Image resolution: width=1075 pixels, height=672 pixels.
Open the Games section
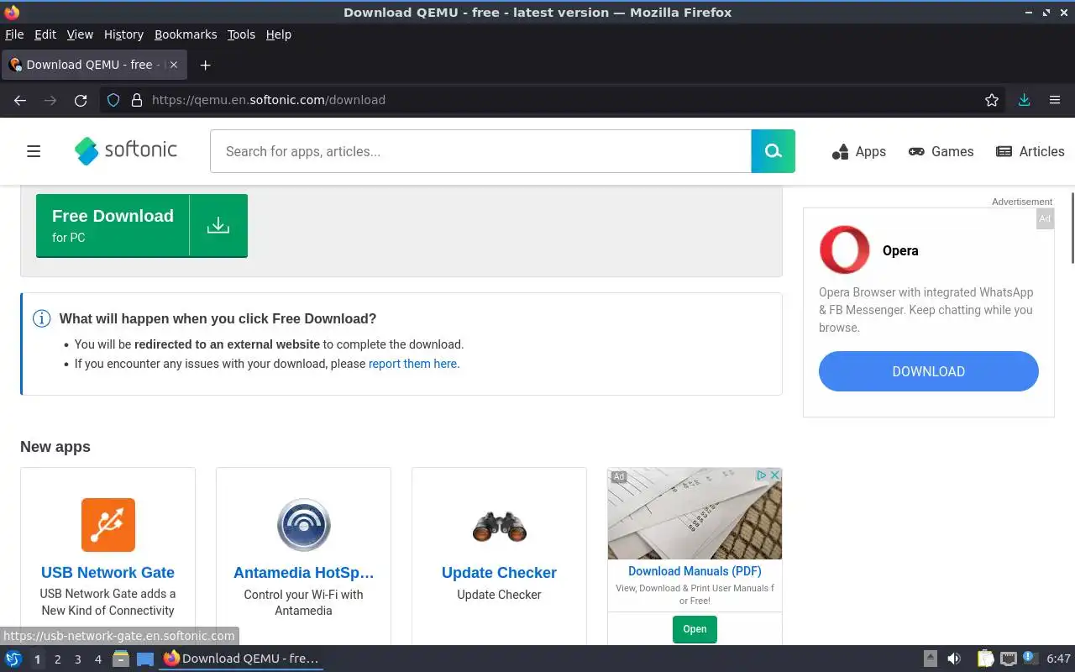pos(941,151)
